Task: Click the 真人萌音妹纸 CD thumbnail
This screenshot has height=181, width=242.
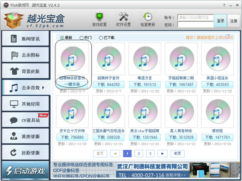Action: [x=181, y=111]
